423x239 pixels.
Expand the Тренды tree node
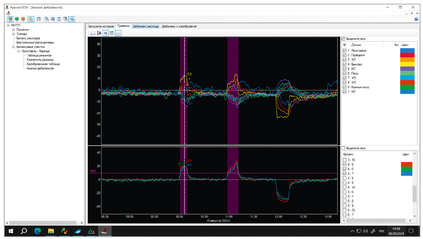click(13, 34)
